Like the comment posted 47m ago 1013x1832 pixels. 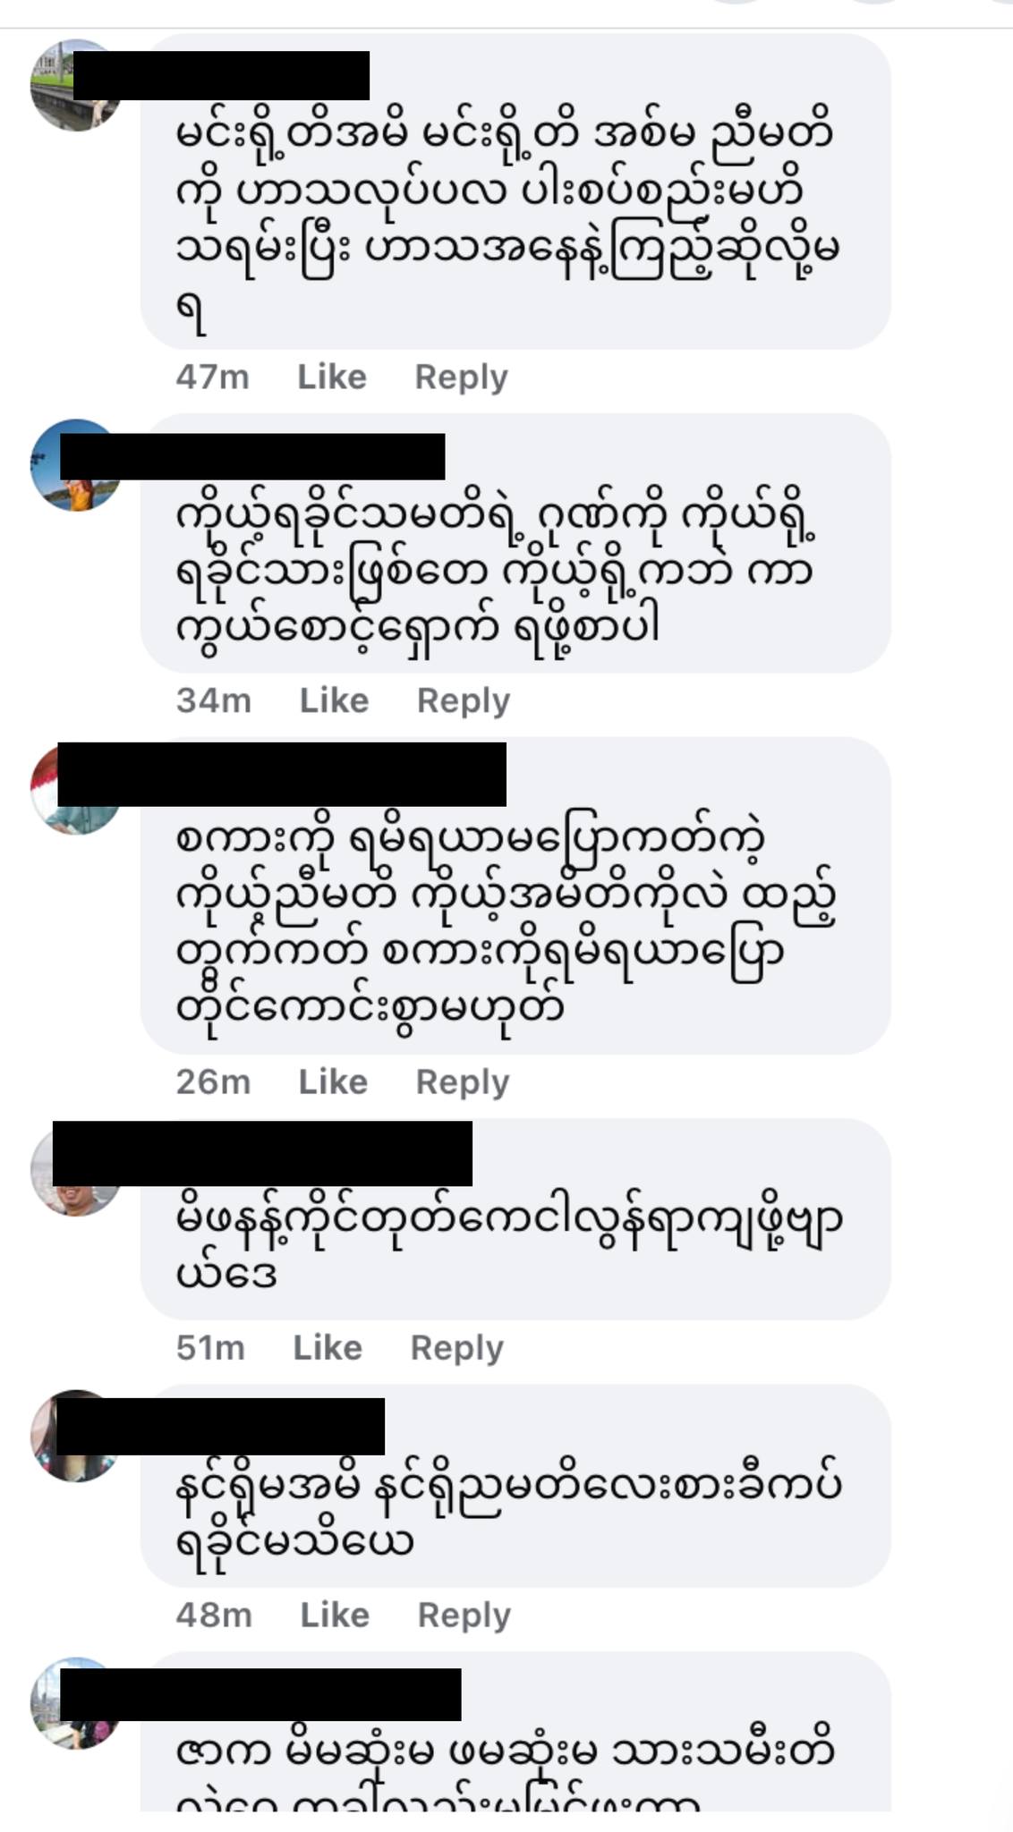(x=332, y=377)
